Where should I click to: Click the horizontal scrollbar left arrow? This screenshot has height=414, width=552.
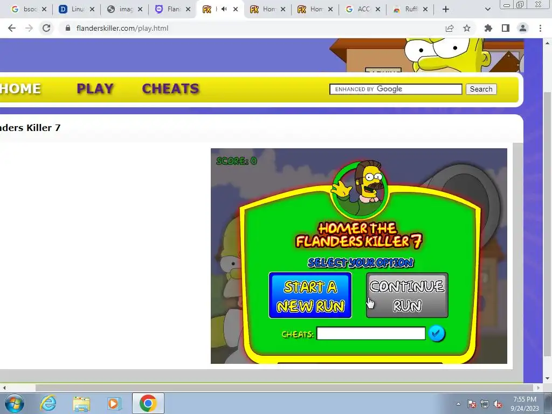tap(4, 388)
